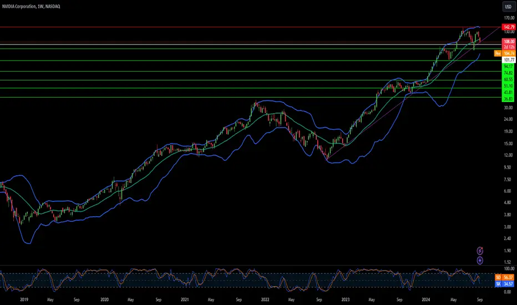This screenshot has width=517, height=305.
Task: Click the NVIDIA Corporation symbol title
Action: [x=19, y=6]
